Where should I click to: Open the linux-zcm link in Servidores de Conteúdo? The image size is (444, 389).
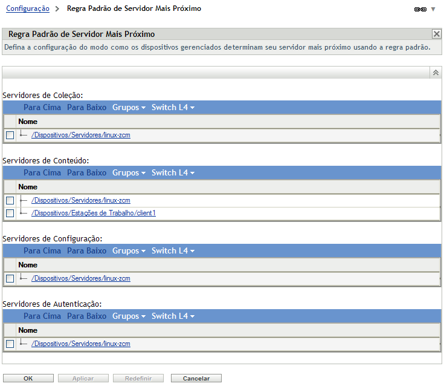(81, 200)
